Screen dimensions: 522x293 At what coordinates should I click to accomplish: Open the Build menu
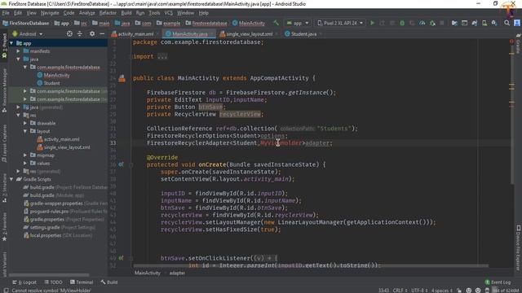coord(126,13)
